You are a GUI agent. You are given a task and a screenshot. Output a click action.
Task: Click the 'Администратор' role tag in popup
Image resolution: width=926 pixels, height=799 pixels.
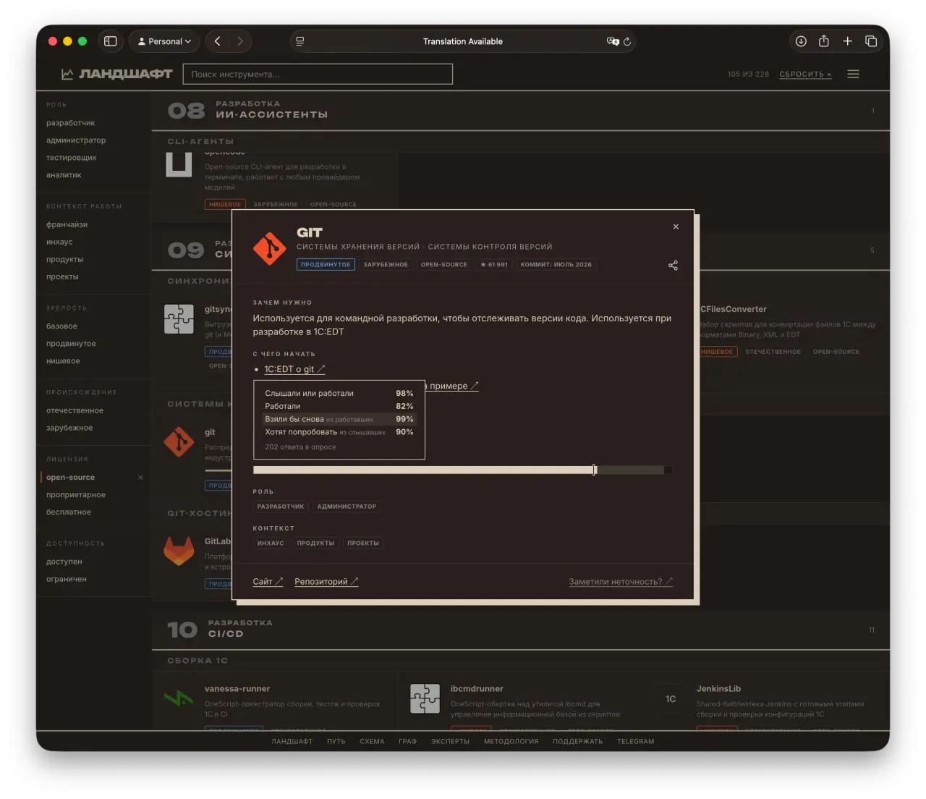coord(347,507)
